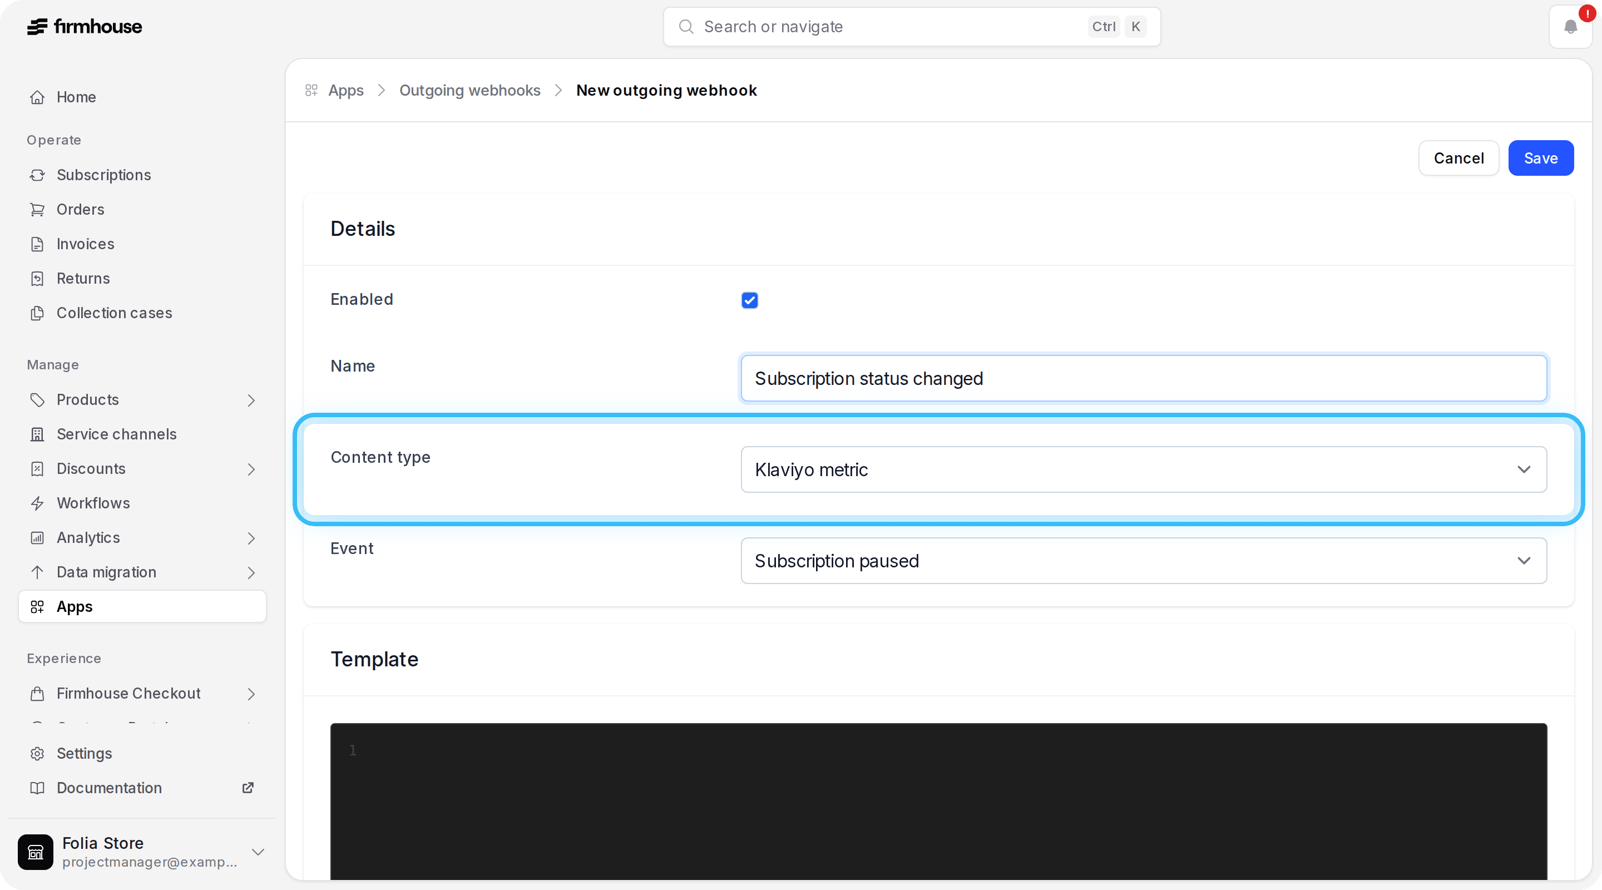This screenshot has width=1602, height=890.
Task: Open Returns page
Action: click(142, 279)
